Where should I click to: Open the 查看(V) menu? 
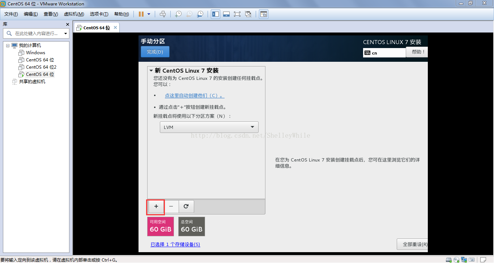[x=51, y=14]
